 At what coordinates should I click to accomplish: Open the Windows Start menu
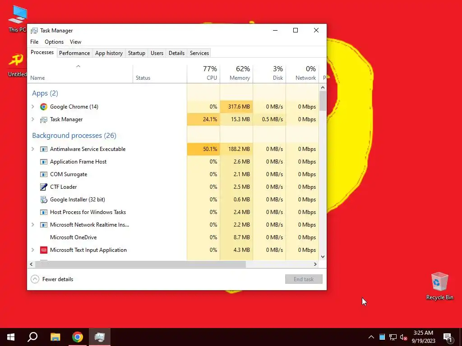[11, 337]
